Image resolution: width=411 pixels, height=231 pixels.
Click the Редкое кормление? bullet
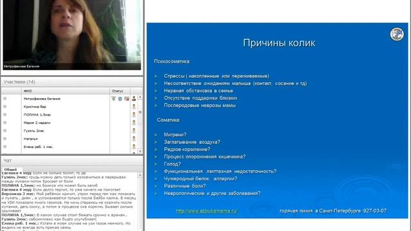[x=187, y=150]
